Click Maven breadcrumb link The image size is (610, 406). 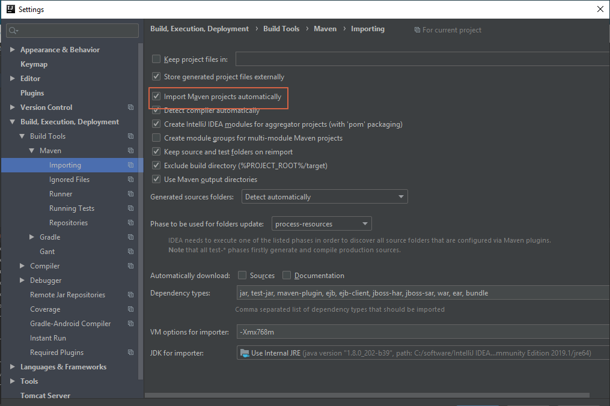[325, 29]
